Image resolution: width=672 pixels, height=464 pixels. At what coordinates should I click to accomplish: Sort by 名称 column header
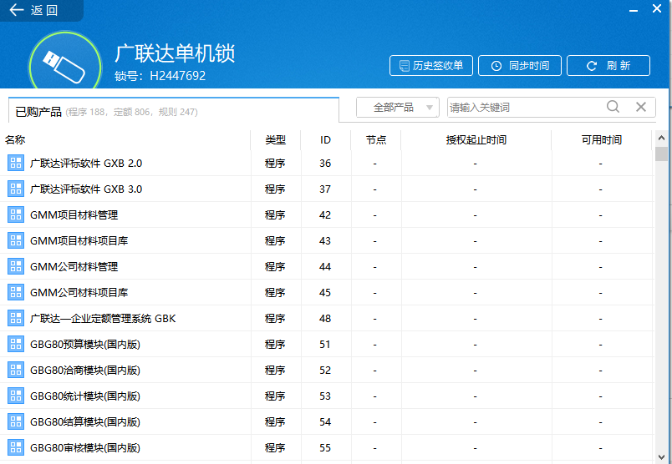tap(125, 140)
